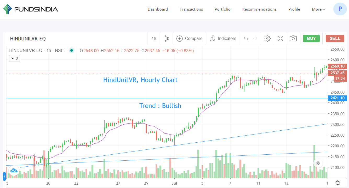The width and height of the screenshot is (349, 188).
Task: Click the green BUY button
Action: (311, 38)
